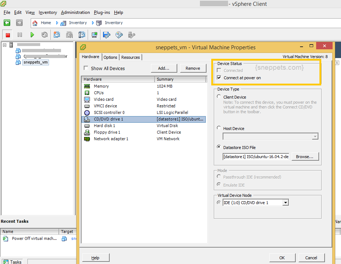Toggle the Connected device status checkbox
Screen dimensions: 341x264
pyautogui.click(x=219, y=70)
